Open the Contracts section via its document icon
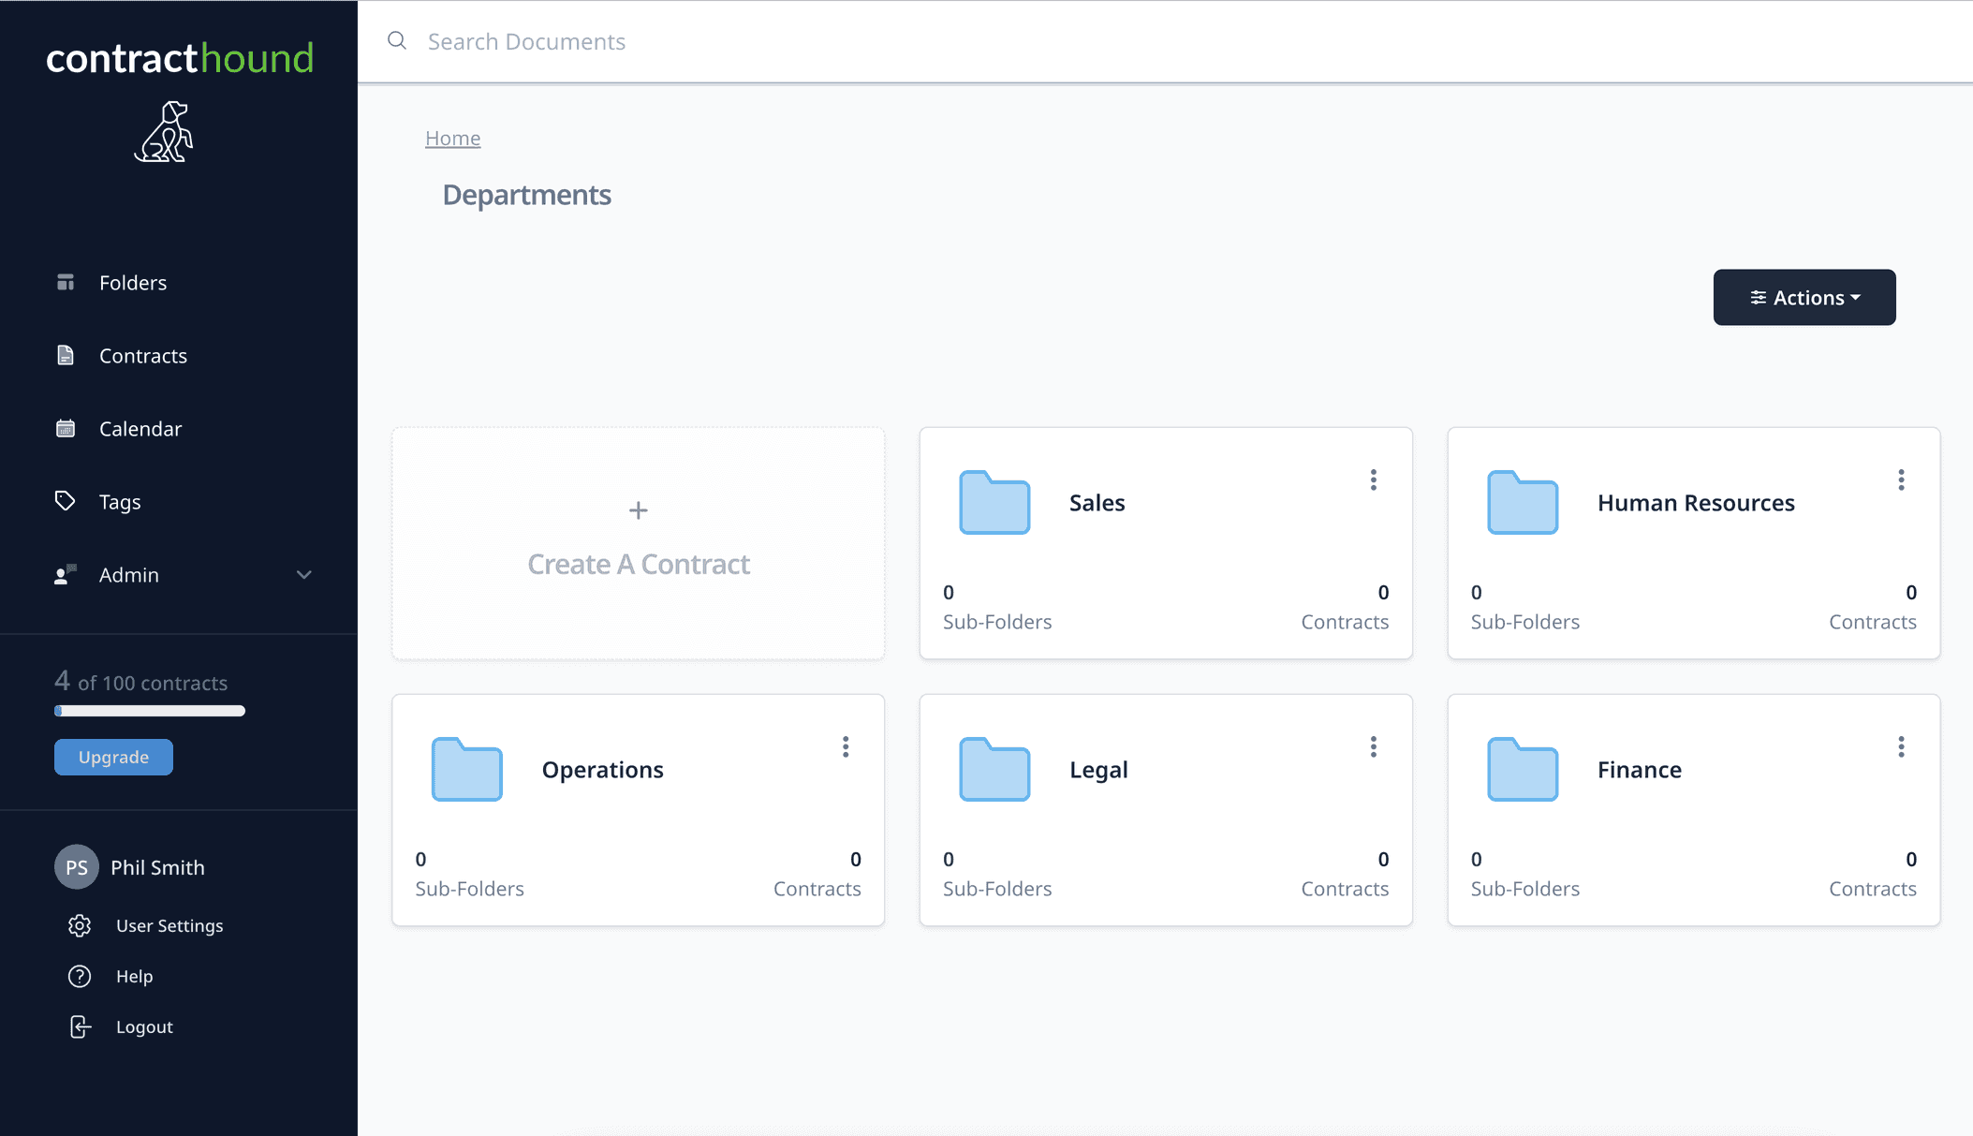Image resolution: width=1973 pixels, height=1136 pixels. pos(66,355)
